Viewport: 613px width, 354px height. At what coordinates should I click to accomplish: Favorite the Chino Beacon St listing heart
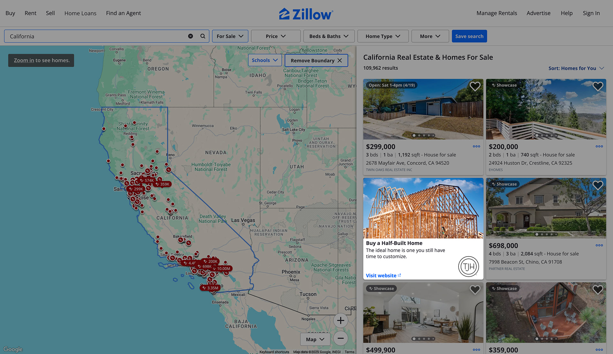pyautogui.click(x=598, y=185)
